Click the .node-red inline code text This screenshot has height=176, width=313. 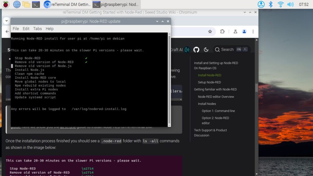[111, 141]
